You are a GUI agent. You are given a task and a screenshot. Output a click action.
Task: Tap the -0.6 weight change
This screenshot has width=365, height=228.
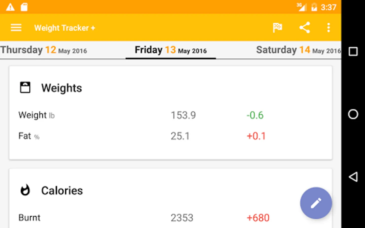255,115
